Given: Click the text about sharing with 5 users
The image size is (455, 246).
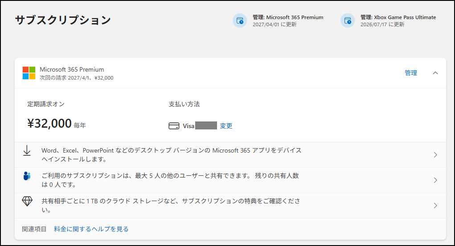Looking at the screenshot, I should 170,180.
